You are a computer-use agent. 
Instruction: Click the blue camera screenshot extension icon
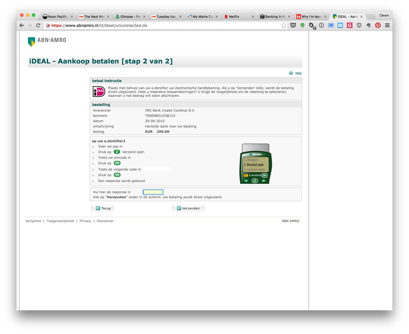pyautogui.click(x=340, y=25)
